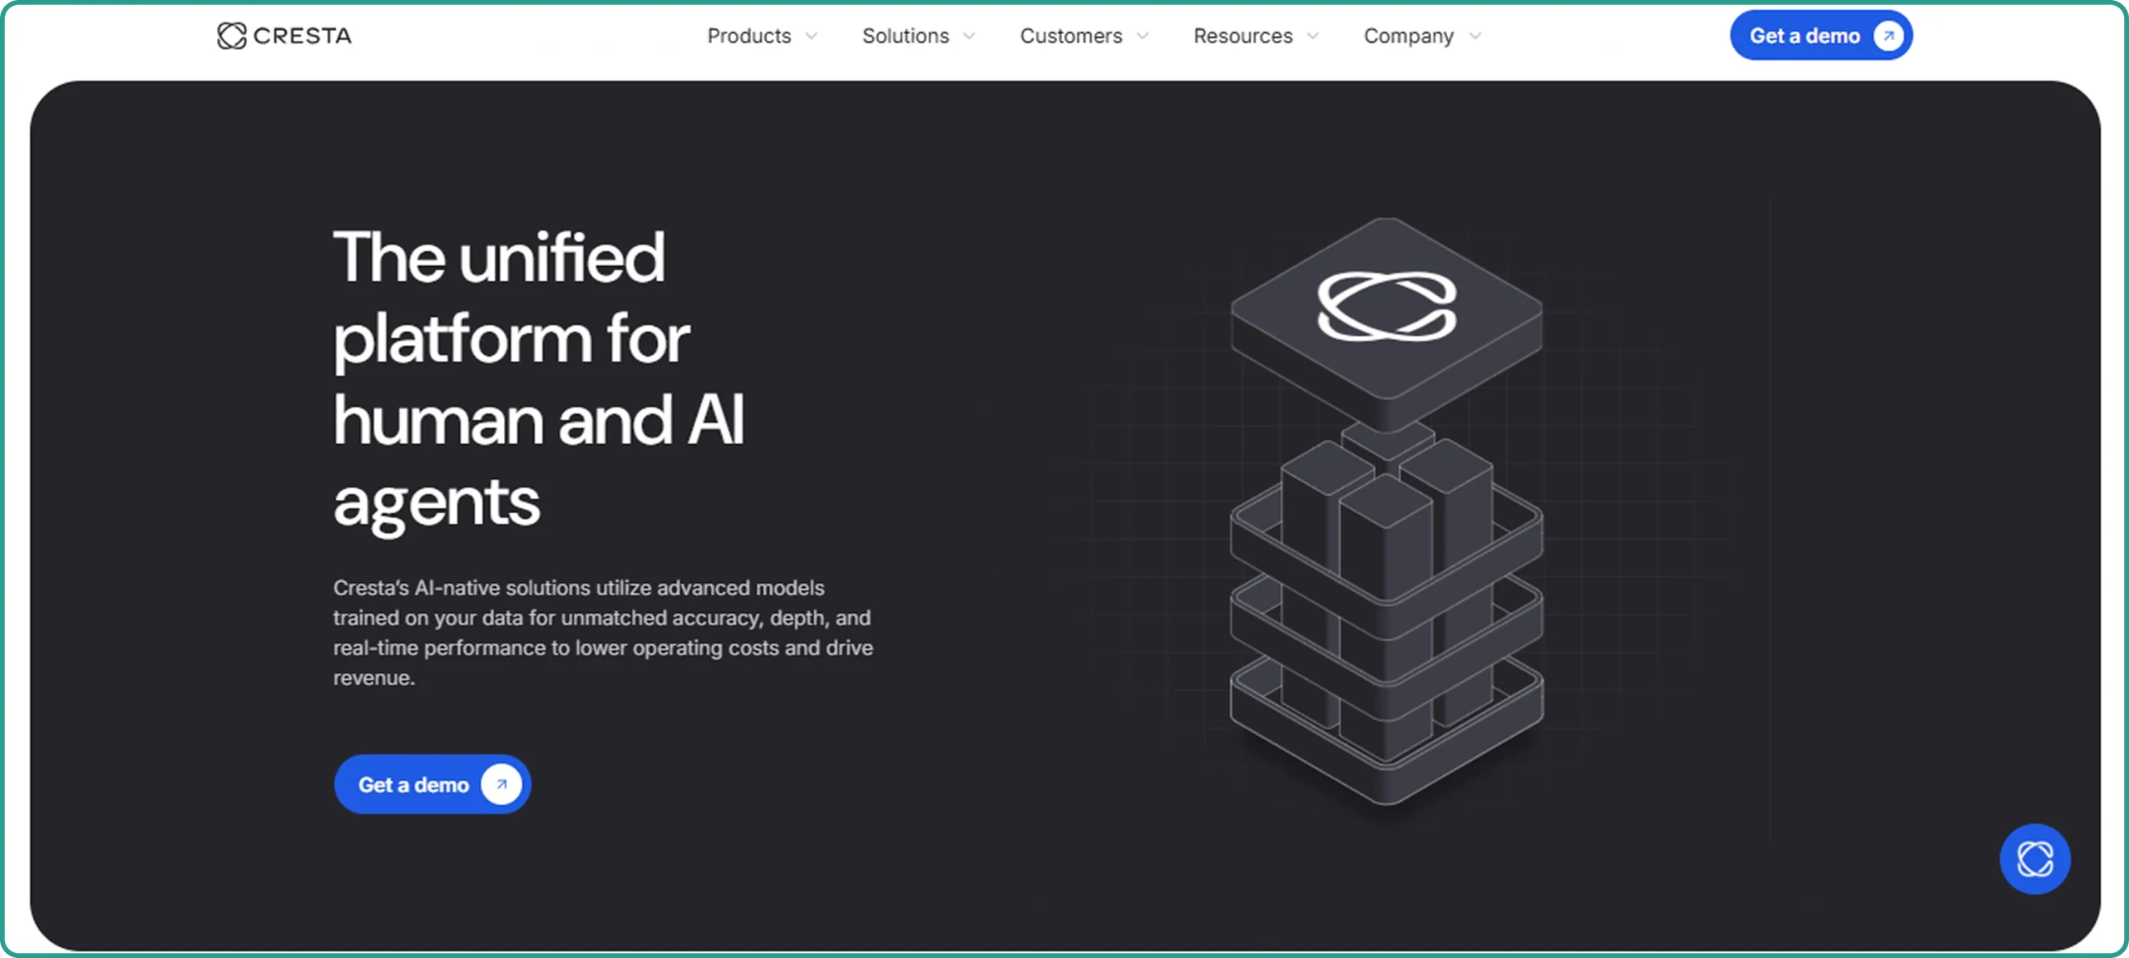Click the Cresta emblem on the 3D tile
Screen dimensions: 2129x958
point(1386,306)
